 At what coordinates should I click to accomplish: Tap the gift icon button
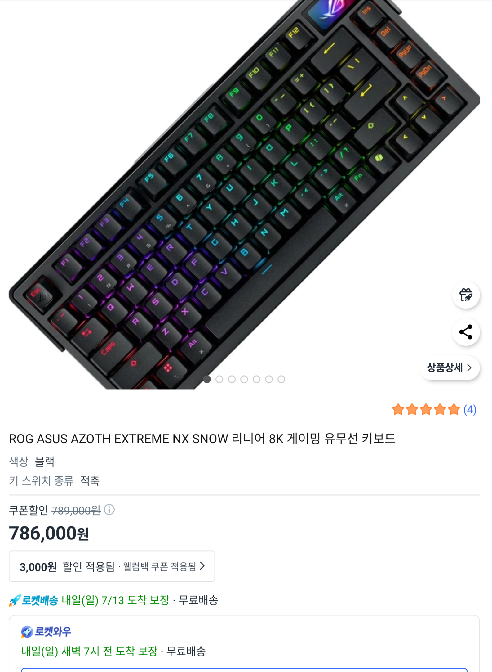tap(466, 295)
